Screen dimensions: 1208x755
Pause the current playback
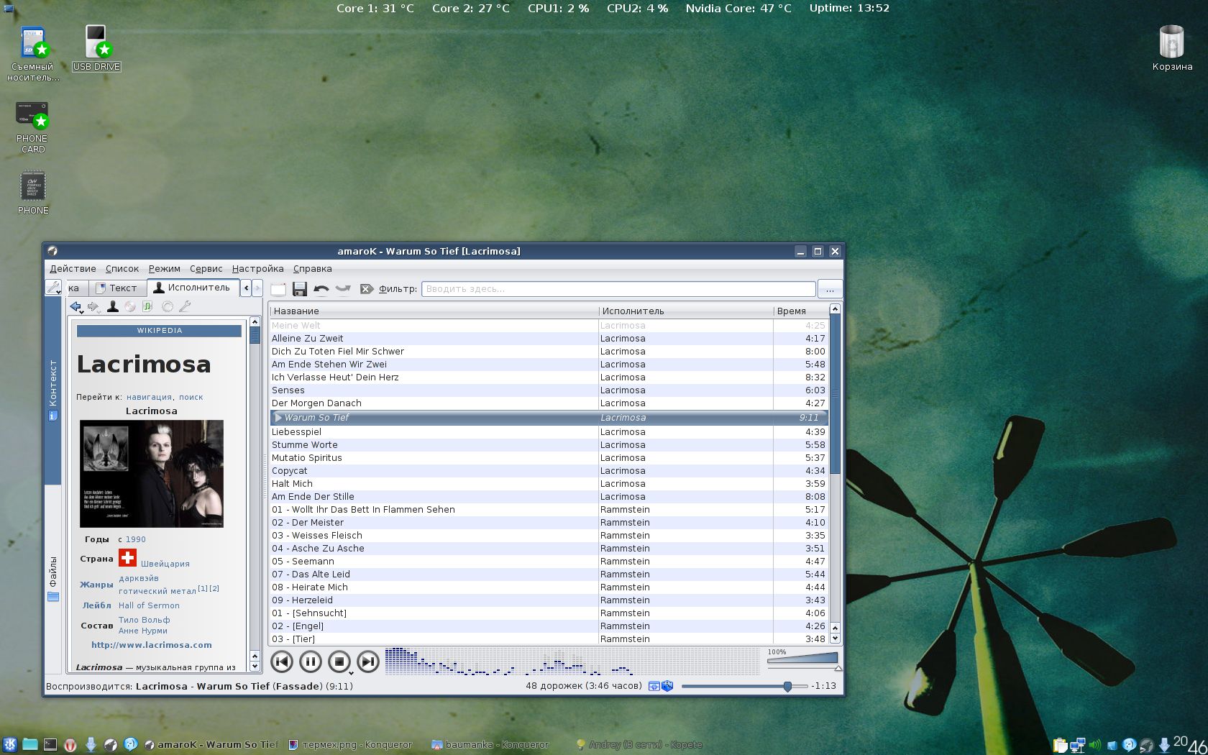click(311, 662)
